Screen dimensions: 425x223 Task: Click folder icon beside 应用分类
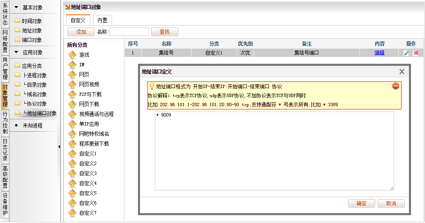click(x=18, y=65)
